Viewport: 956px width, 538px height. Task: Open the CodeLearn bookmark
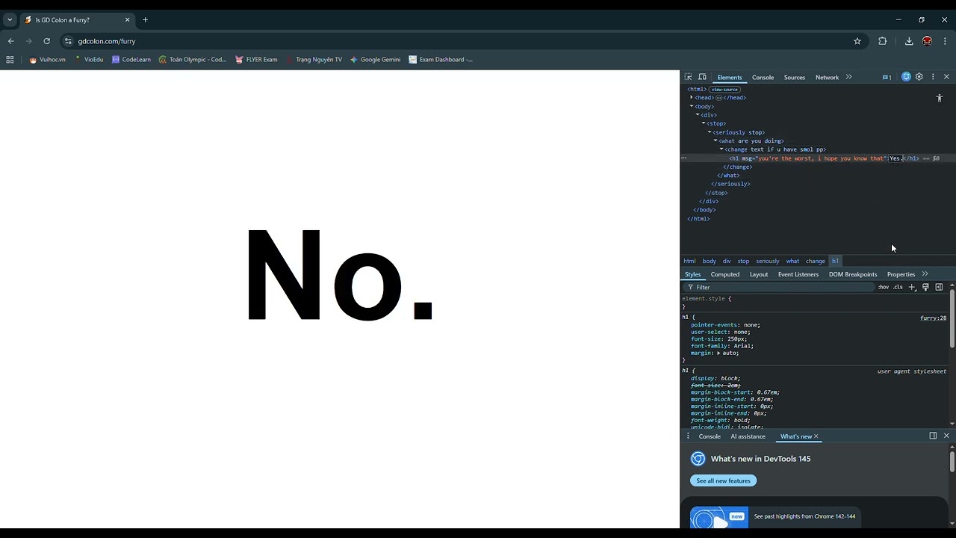tap(131, 60)
